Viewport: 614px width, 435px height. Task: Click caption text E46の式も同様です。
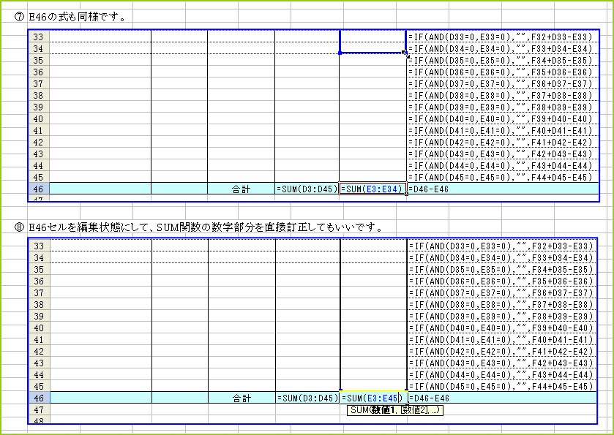point(77,17)
